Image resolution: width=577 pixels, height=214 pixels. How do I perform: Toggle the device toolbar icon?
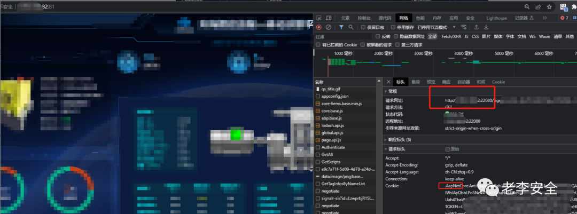[330, 18]
